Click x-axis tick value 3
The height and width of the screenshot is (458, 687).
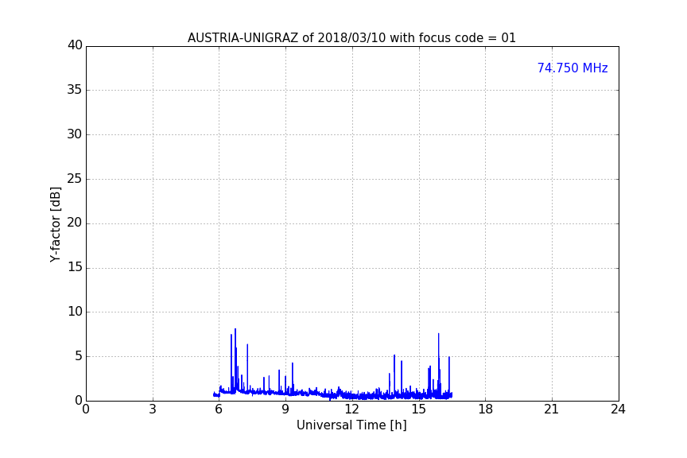tap(153, 409)
